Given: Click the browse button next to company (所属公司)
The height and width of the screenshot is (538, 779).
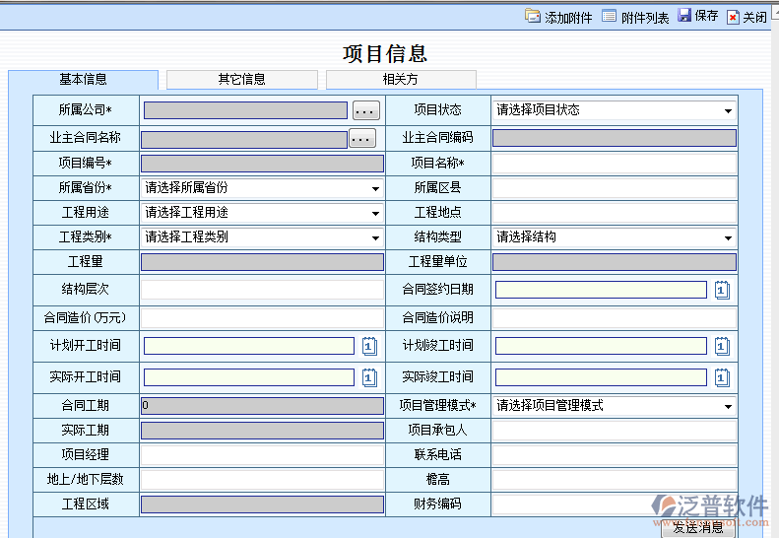Looking at the screenshot, I should point(366,111).
